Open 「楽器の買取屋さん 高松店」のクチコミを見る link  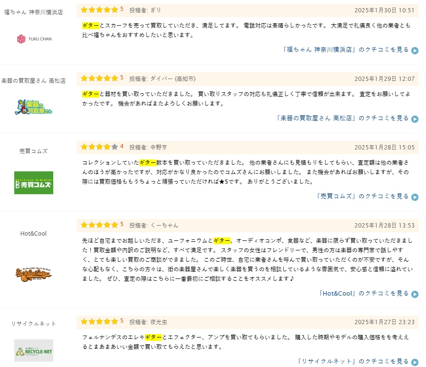click(342, 118)
